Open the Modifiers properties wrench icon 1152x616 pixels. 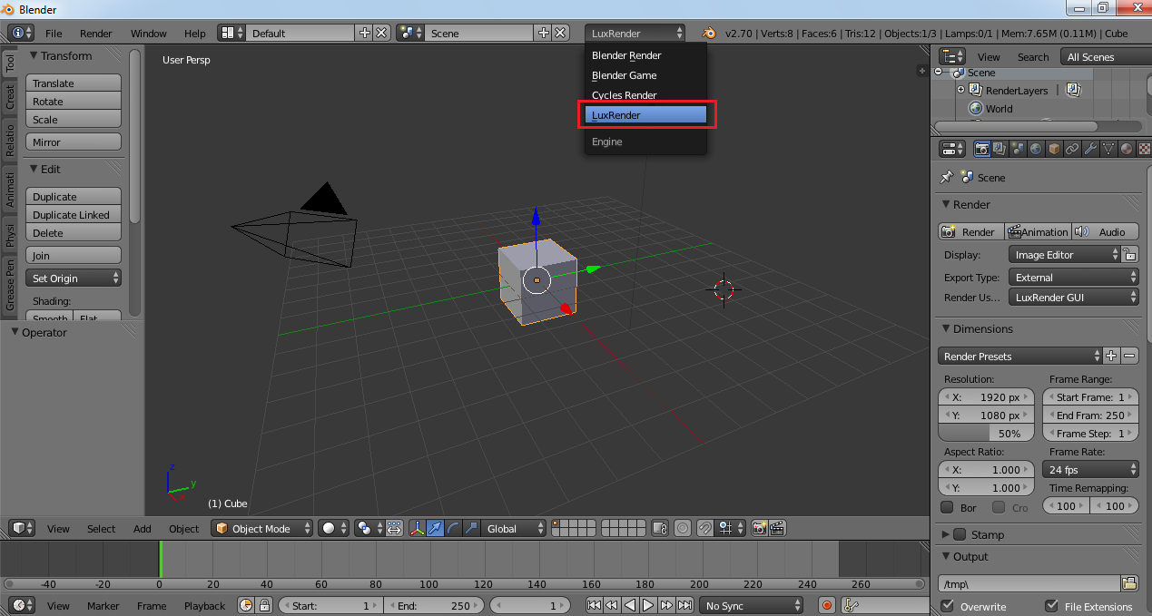tap(1090, 149)
